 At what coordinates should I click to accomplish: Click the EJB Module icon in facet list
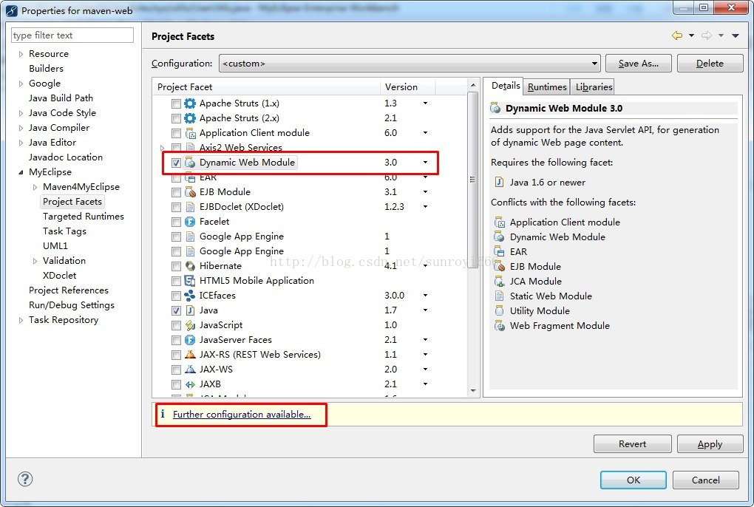point(191,192)
